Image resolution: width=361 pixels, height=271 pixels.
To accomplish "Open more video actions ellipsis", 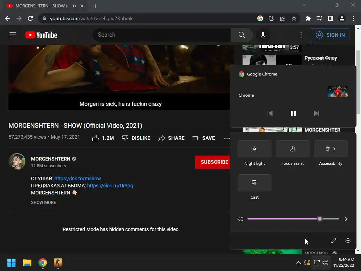I will (x=227, y=138).
